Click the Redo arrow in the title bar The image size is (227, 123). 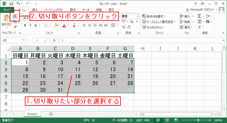(x=28, y=3)
